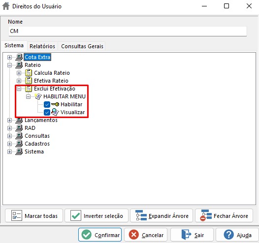Click the Cancelar button
259x243 pixels.
pos(146,235)
